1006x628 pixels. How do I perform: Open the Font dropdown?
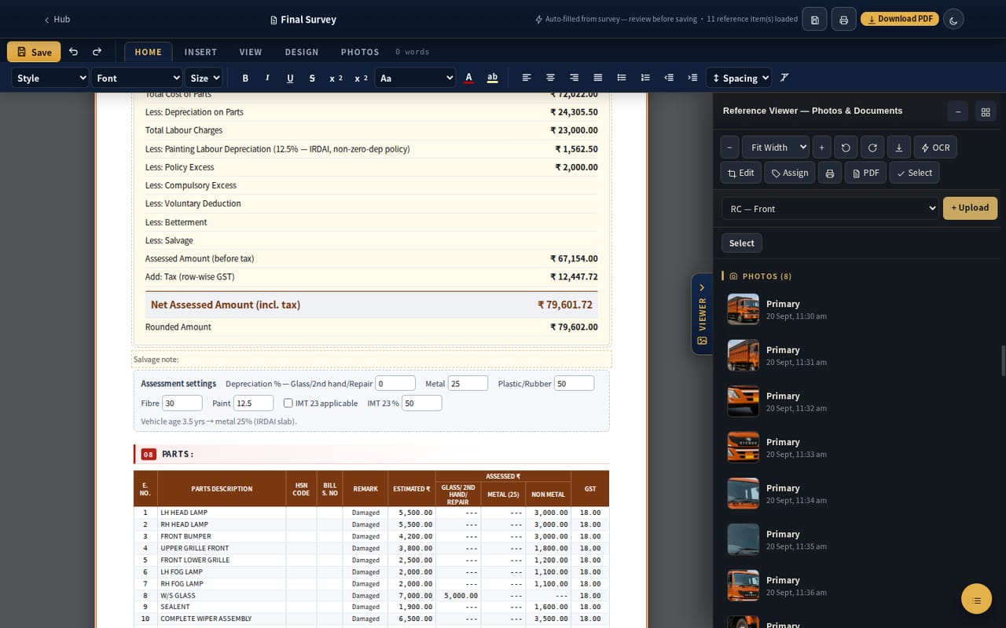(x=137, y=78)
